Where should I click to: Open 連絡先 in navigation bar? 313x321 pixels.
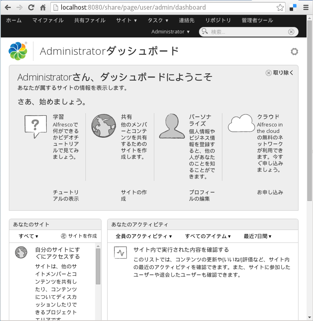[187, 20]
